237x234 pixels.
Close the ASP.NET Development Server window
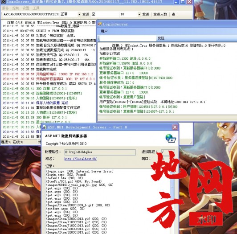pos(175,127)
